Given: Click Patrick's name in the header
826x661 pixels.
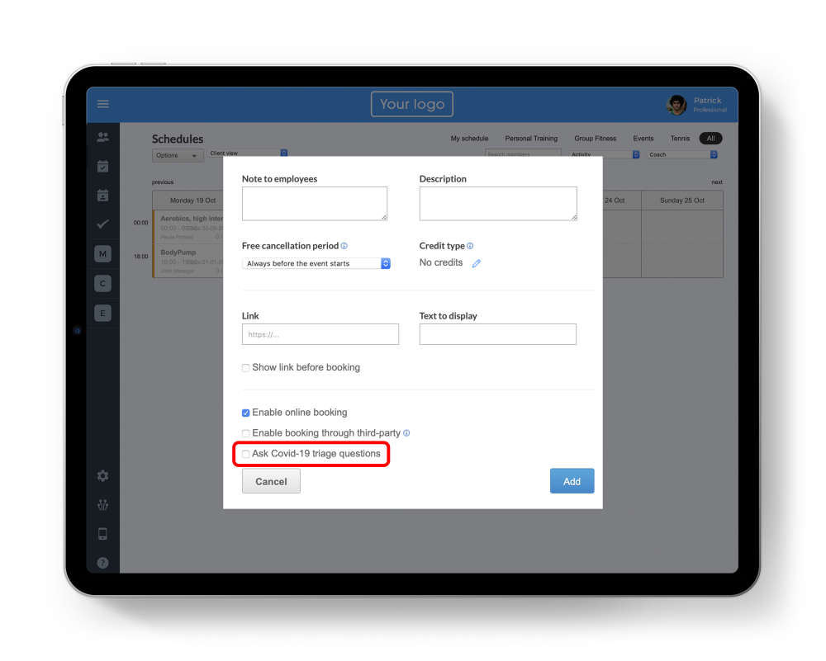Looking at the screenshot, I should tap(707, 101).
